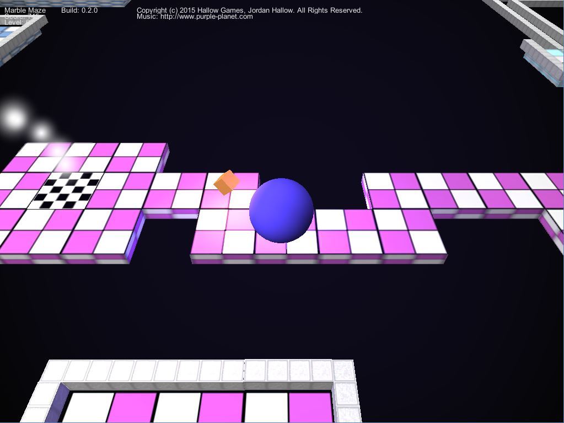Click the blue marble ball
Viewport: 564px width, 423px height.
click(x=281, y=210)
